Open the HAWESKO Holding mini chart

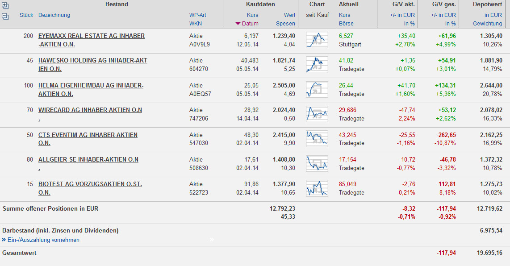(317, 65)
